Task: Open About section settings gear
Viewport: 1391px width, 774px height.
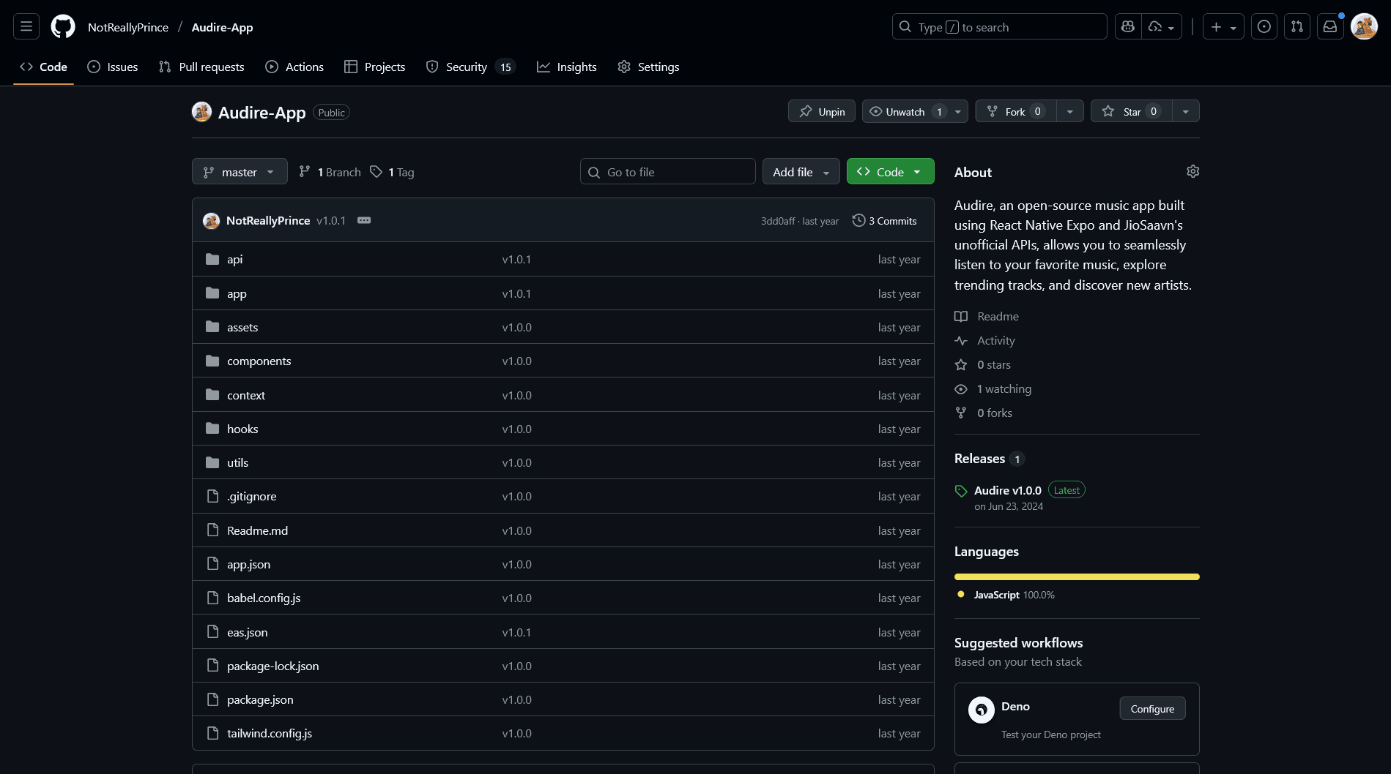Action: tap(1192, 171)
